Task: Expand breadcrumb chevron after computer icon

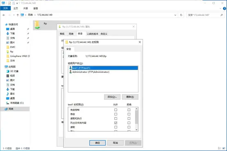Action: coord(26,15)
